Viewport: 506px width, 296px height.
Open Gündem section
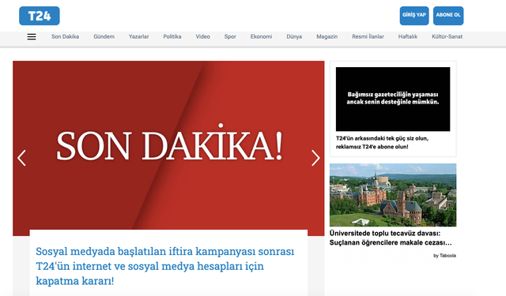(x=104, y=37)
